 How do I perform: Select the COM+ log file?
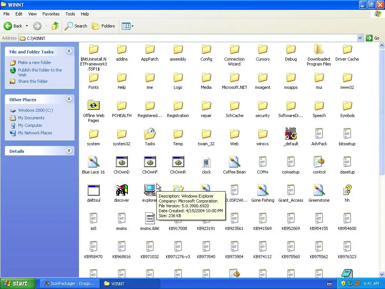[262, 162]
